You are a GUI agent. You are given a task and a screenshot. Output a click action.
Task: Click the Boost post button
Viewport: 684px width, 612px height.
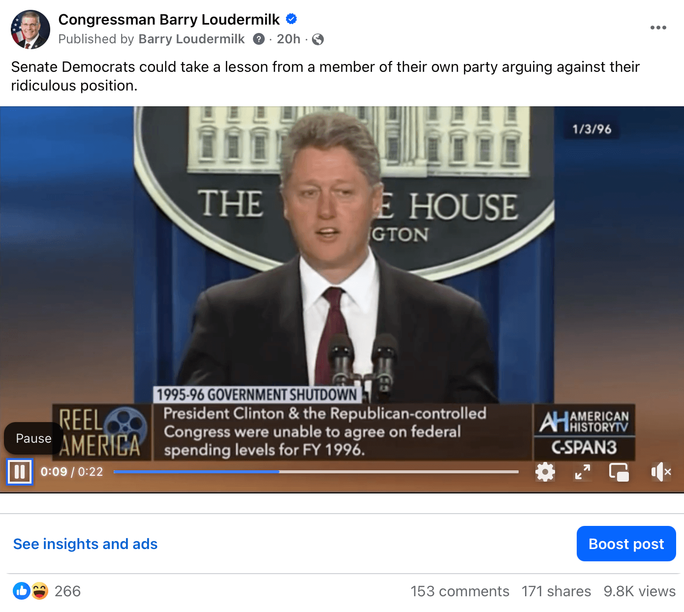626,544
